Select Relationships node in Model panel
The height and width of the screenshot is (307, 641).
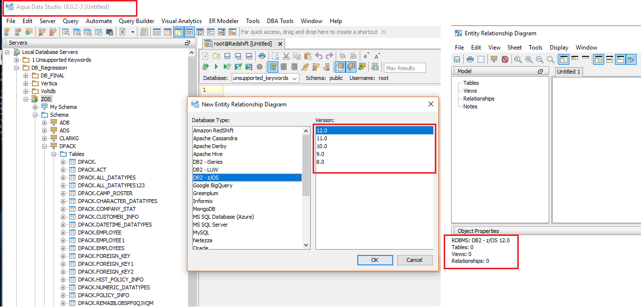479,99
